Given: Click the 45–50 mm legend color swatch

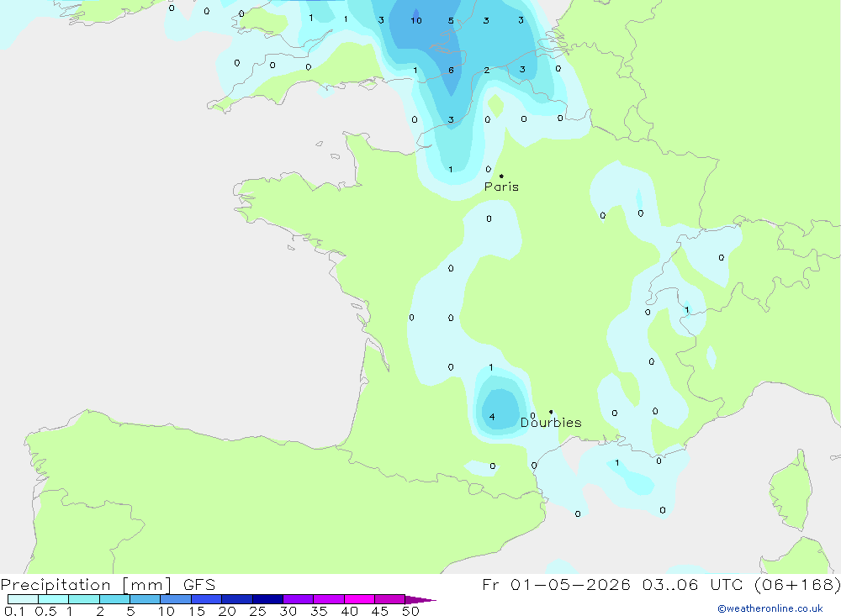Looking at the screenshot, I should coord(390,599).
